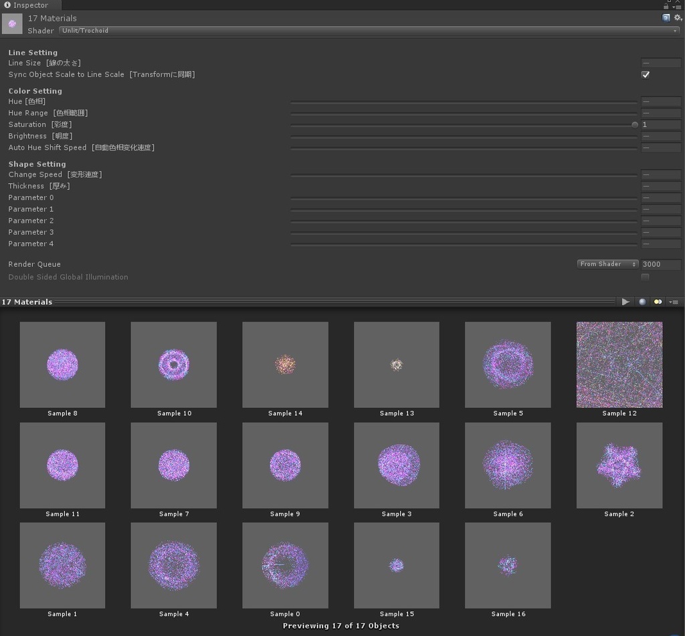Screen dimensions: 685x636
Task: Click the Render Queue label
Action: pyautogui.click(x=35, y=264)
